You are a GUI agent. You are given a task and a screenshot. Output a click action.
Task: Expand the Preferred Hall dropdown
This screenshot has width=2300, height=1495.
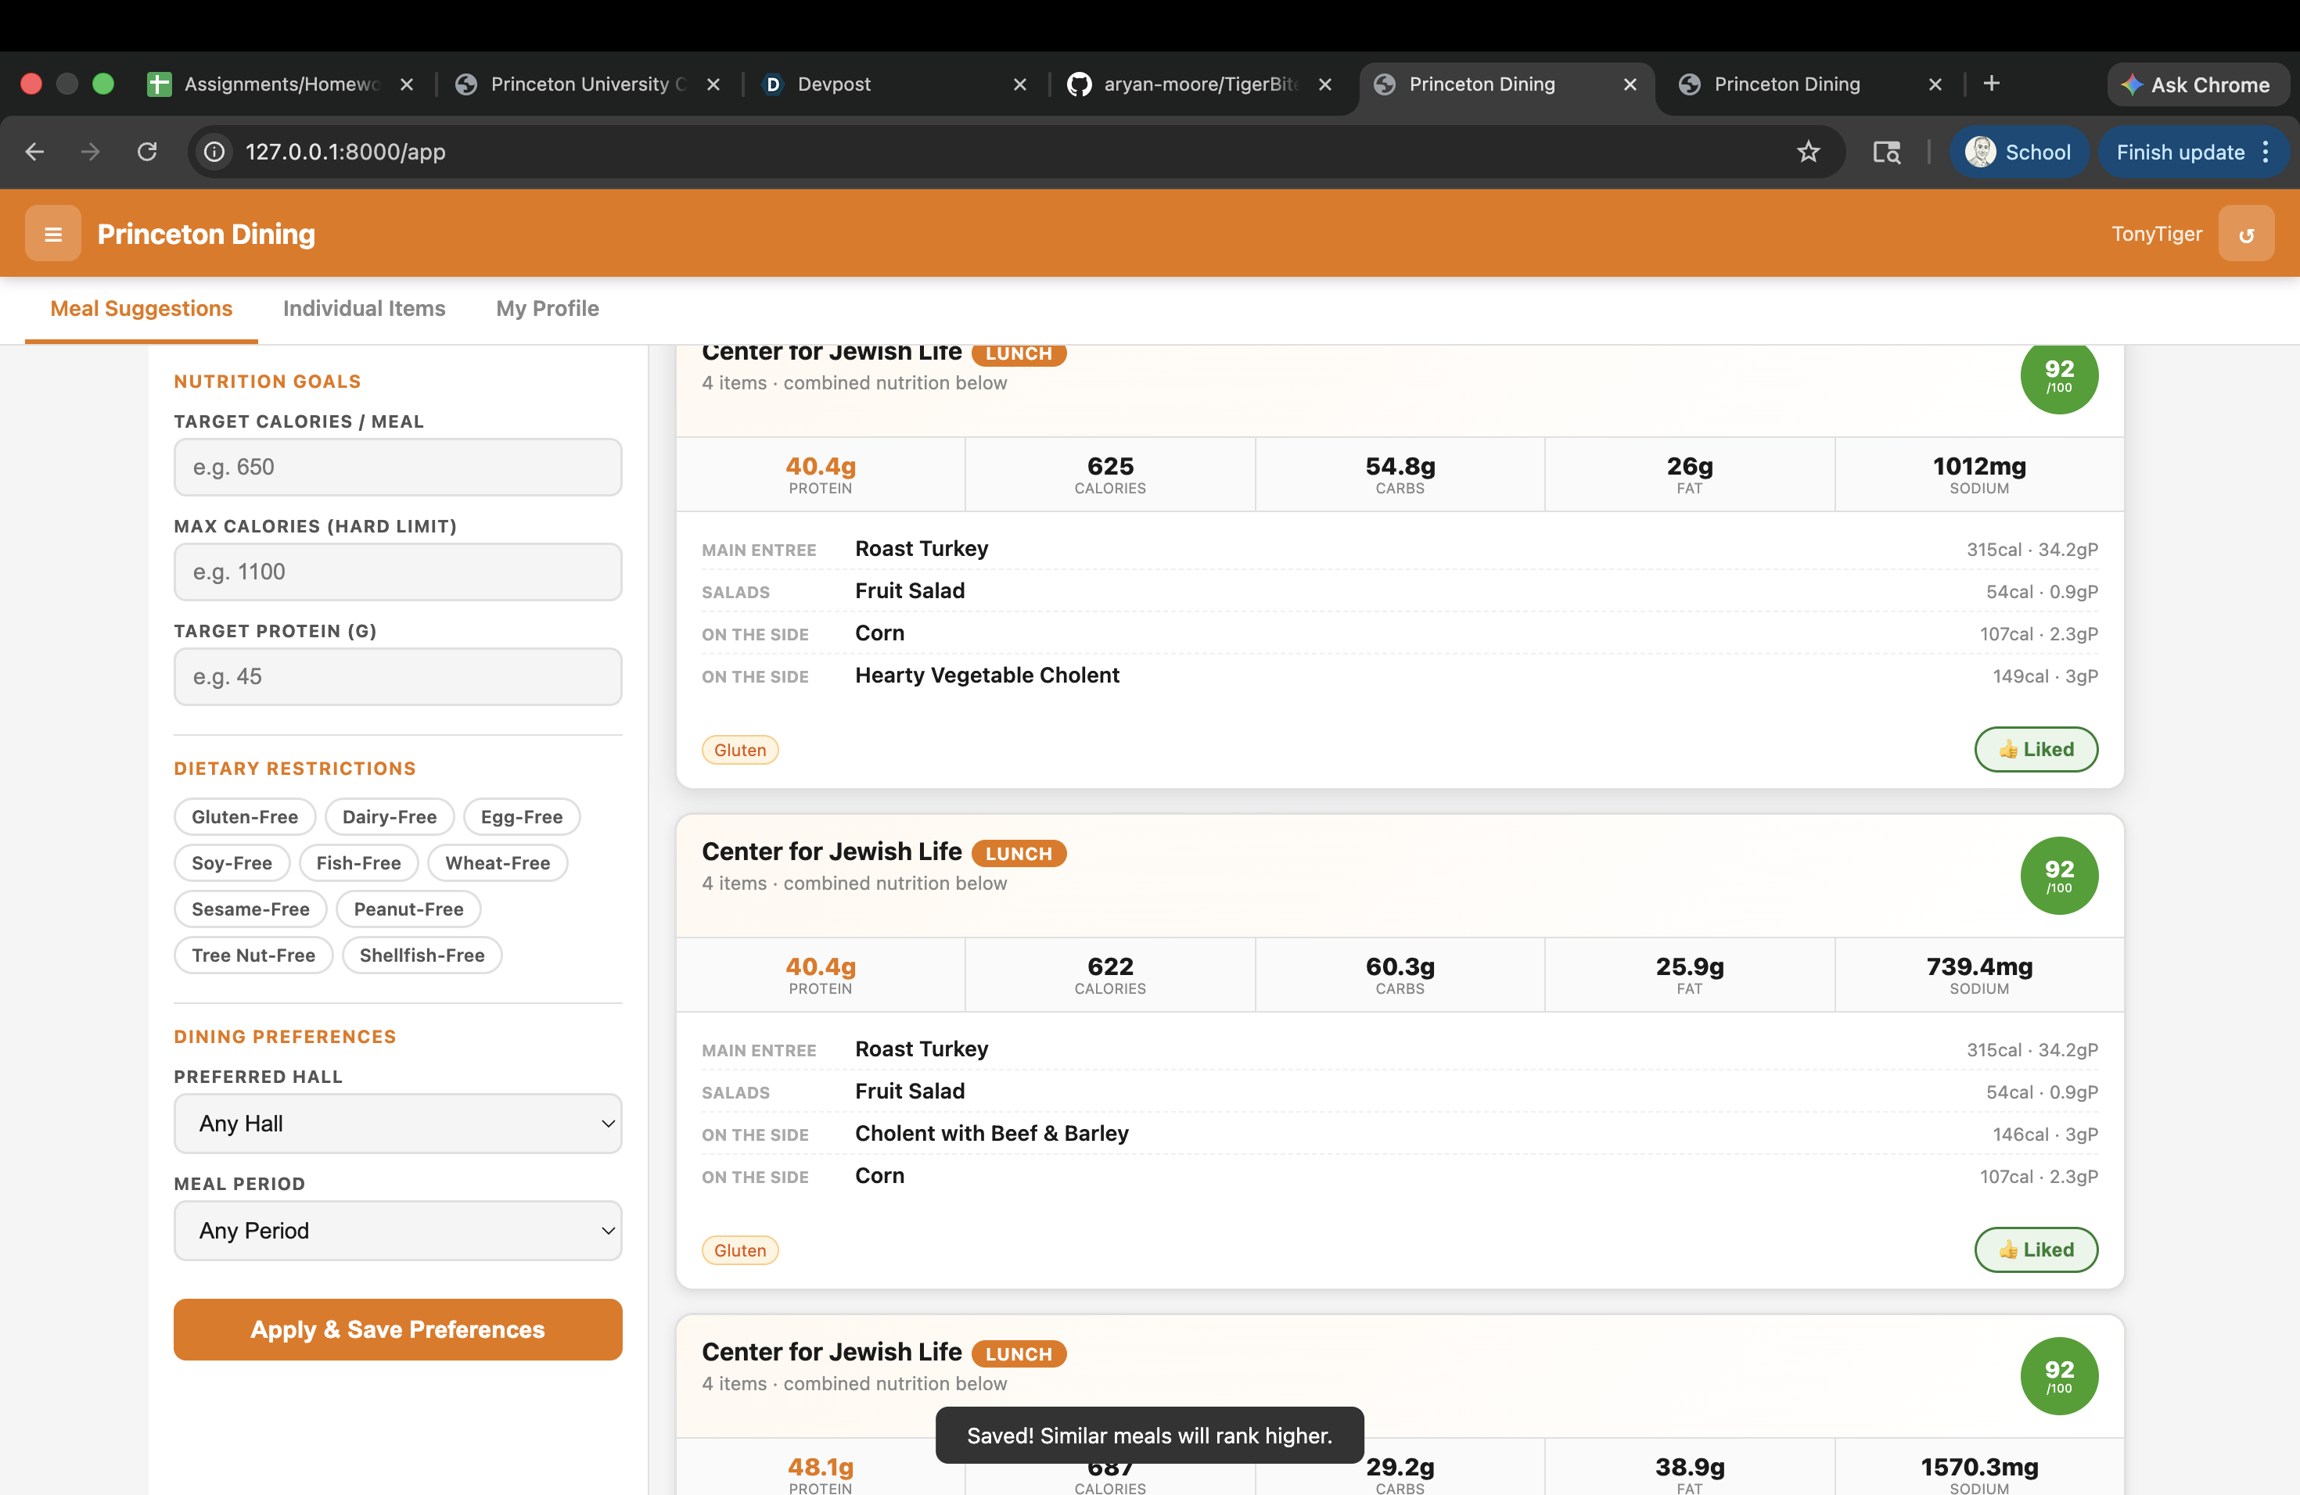(x=397, y=1123)
